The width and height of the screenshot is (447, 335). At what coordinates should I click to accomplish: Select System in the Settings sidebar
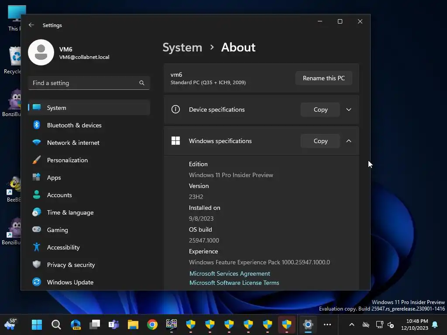pos(89,108)
